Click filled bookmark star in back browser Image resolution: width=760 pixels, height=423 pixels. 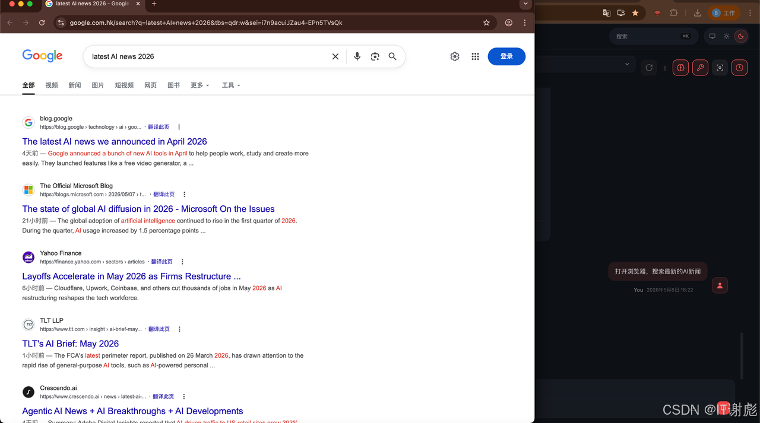pyautogui.click(x=635, y=13)
